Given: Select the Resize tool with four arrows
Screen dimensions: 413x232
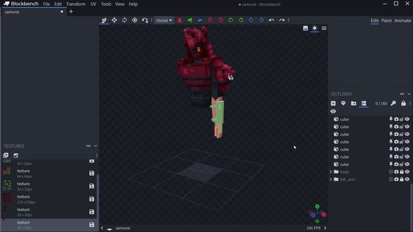Looking at the screenshot, I should click(114, 20).
